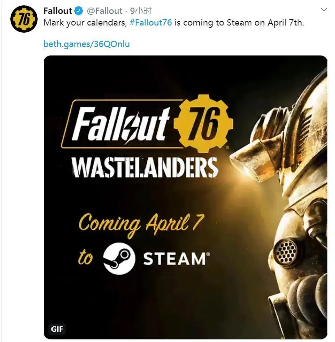Click the Coming April 7 script text
The image size is (335, 342).
[x=142, y=225]
